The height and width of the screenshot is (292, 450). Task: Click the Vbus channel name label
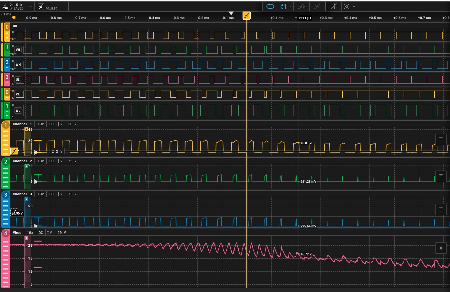pos(17,233)
